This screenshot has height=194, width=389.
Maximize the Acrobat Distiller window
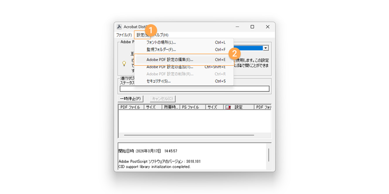click(252, 27)
